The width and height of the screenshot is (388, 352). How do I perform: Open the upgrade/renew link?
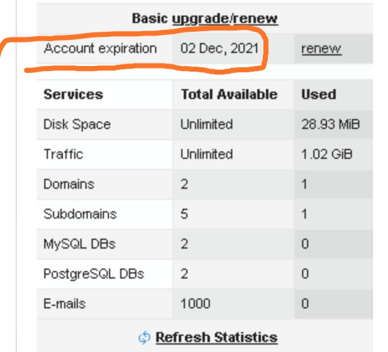(225, 19)
